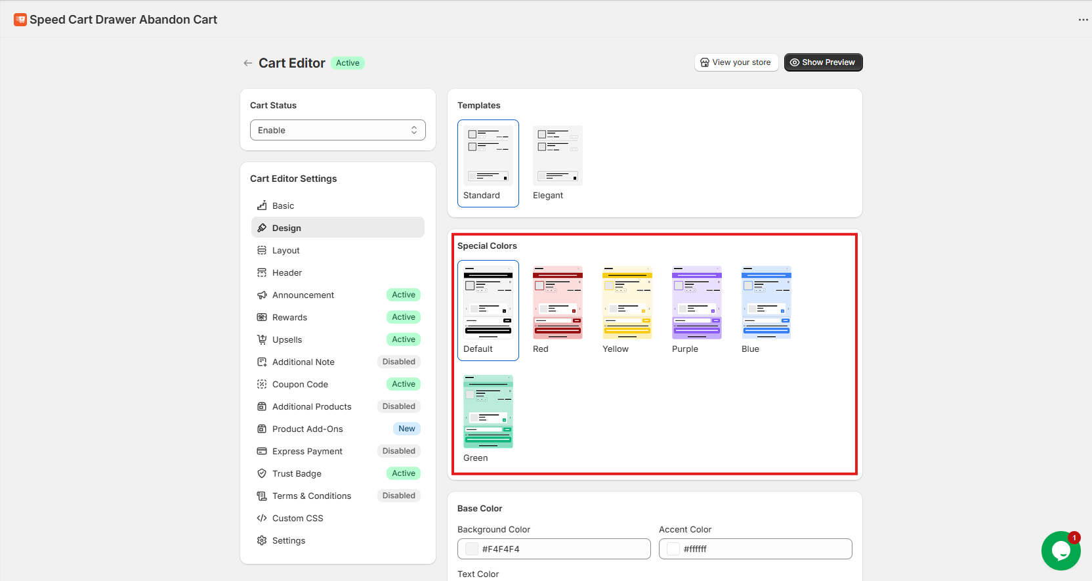Click the Background Color swatch

[x=472, y=549]
